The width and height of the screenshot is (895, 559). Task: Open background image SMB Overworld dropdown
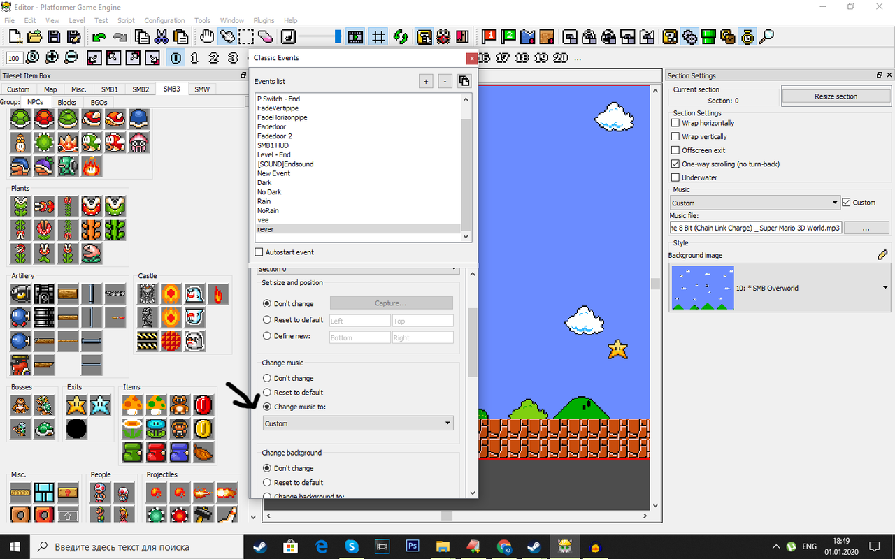tap(780, 288)
